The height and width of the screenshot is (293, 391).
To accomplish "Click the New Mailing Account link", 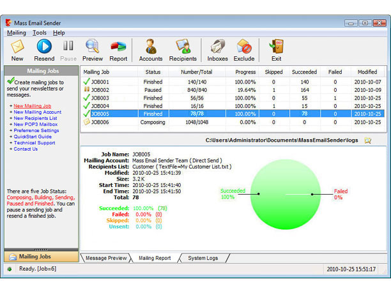I will [38, 112].
